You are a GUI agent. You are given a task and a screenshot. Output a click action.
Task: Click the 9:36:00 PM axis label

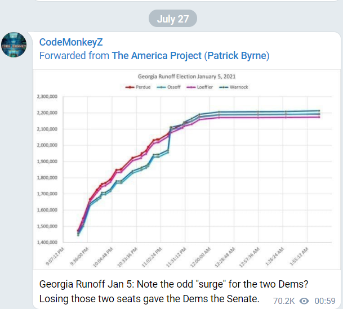[79, 256]
